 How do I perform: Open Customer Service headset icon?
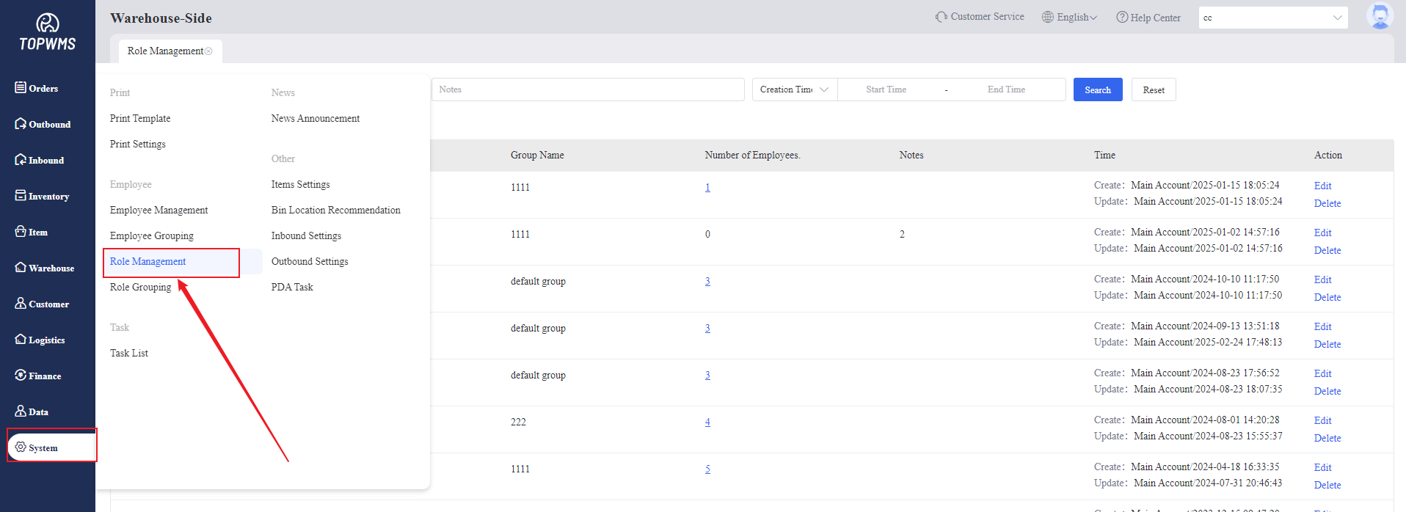click(x=941, y=17)
